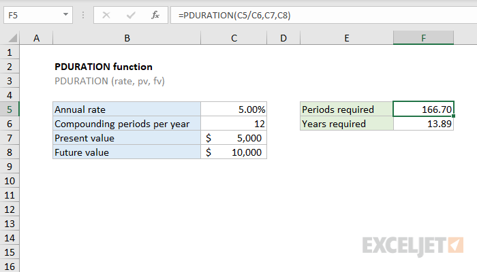Select row 9 header
This screenshot has height=272, width=477.
[x=10, y=167]
